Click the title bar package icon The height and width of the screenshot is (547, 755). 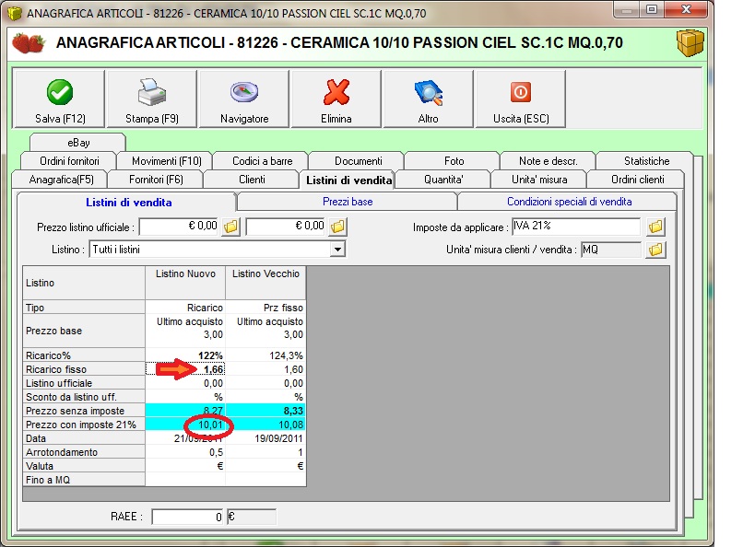pyautogui.click(x=15, y=13)
